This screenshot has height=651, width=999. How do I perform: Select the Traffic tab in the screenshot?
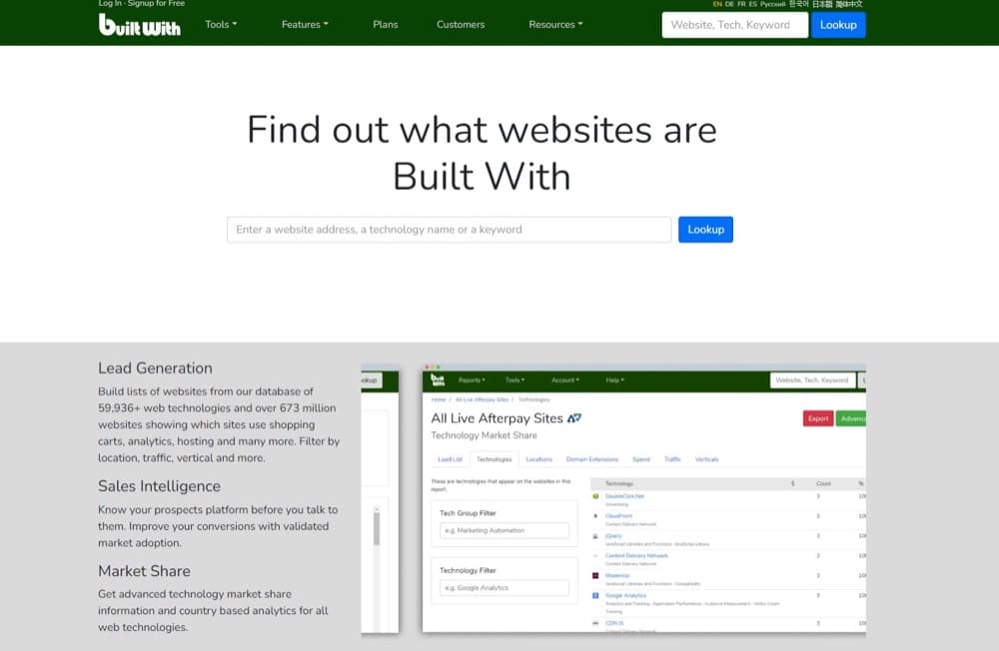click(672, 459)
